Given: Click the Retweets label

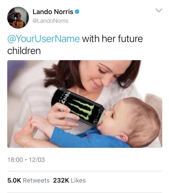Looking at the screenshot, I should click(x=36, y=180).
